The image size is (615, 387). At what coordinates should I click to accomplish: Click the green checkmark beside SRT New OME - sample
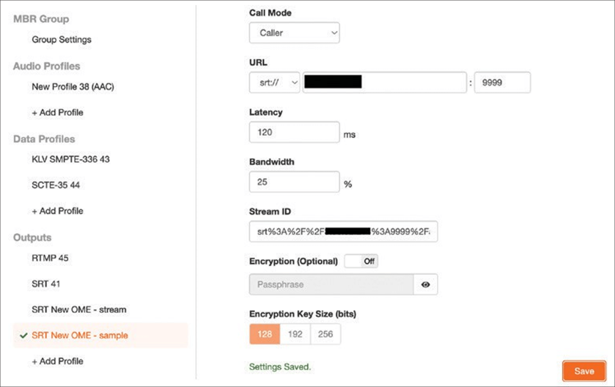tap(24, 336)
